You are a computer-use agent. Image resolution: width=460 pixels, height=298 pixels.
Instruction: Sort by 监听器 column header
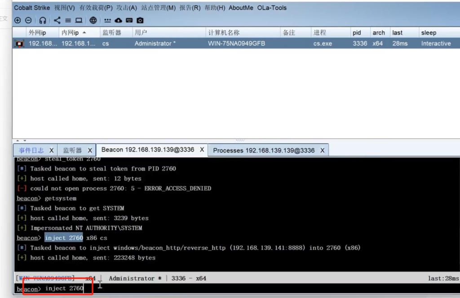coord(116,32)
